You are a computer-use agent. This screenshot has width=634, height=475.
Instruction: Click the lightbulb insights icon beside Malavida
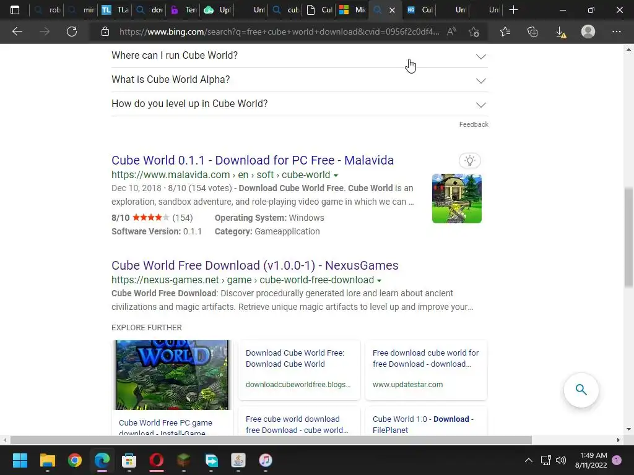pyautogui.click(x=469, y=161)
